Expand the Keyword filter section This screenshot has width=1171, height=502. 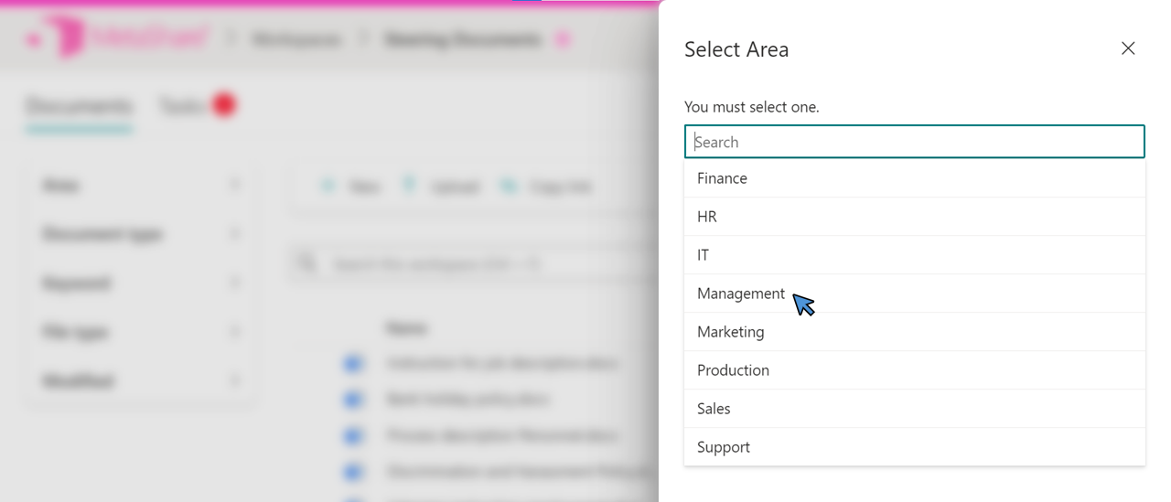(x=235, y=283)
